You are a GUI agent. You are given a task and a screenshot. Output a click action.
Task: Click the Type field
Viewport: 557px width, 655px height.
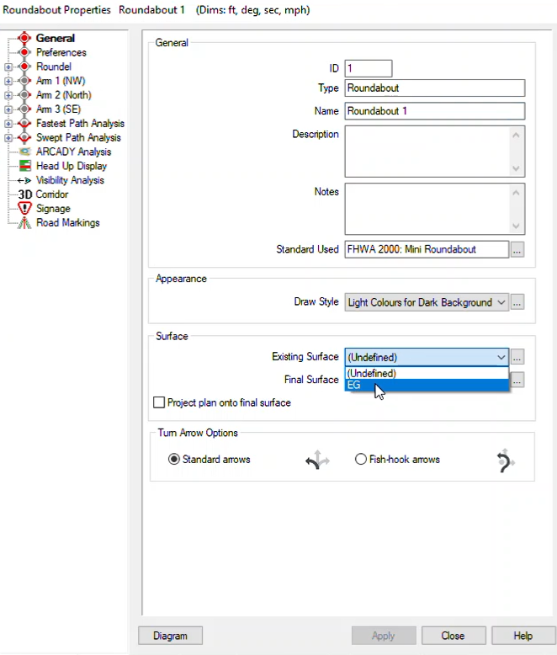435,88
